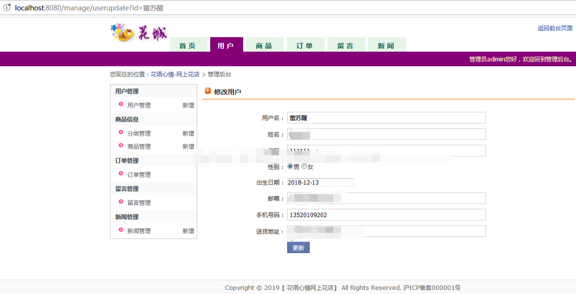
Task: Click the pink bullet icon beside 用户管理
Action: (x=121, y=104)
